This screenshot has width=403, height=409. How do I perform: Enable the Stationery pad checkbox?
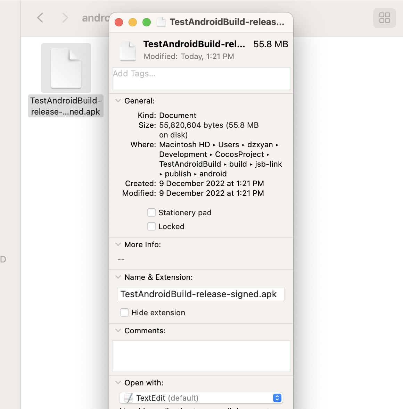click(151, 212)
